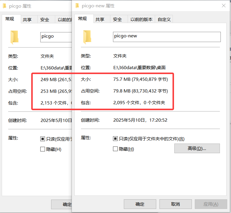Toggle 只读 checkbox in picgo dialog
Screen dimensions: 231x213
point(43,139)
